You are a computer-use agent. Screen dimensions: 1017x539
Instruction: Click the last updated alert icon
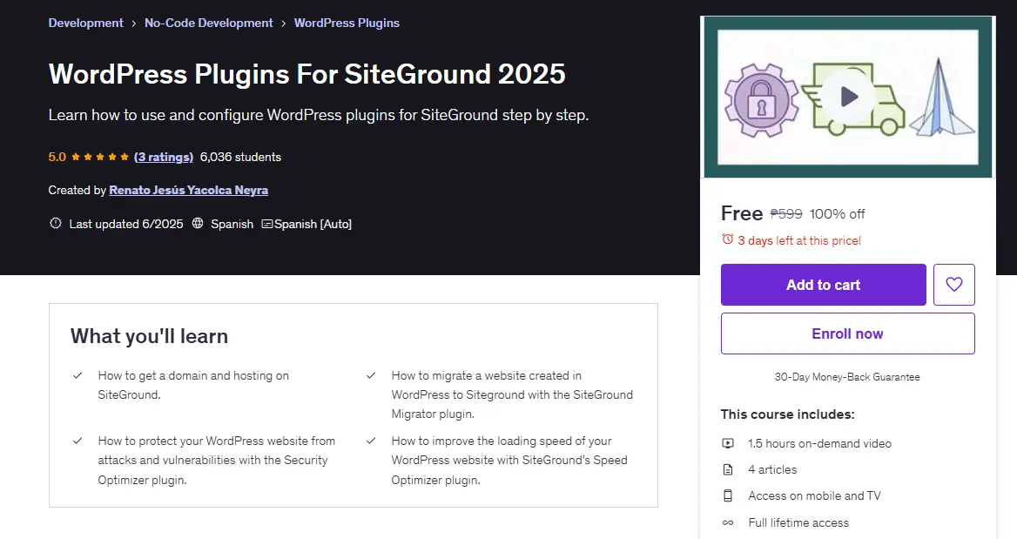tap(56, 223)
